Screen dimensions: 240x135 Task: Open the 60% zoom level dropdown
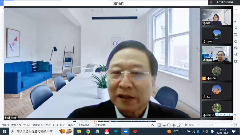click(x=191, y=125)
